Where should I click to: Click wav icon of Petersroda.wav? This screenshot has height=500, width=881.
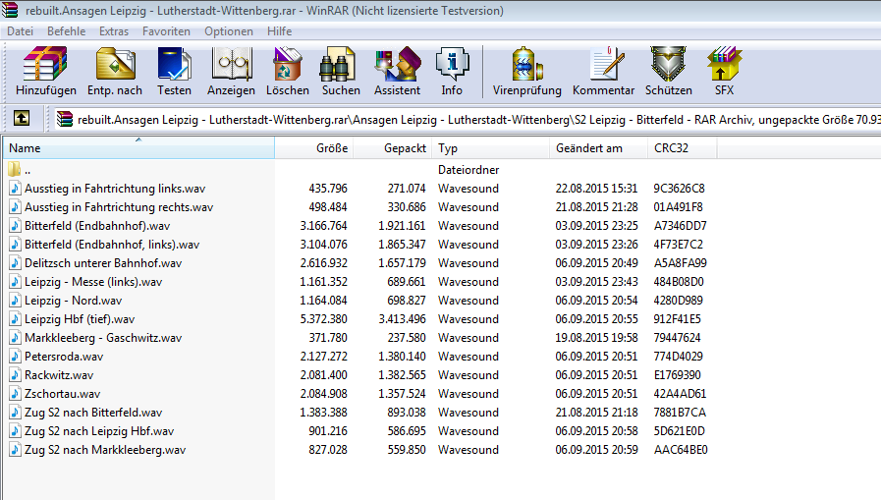click(15, 357)
